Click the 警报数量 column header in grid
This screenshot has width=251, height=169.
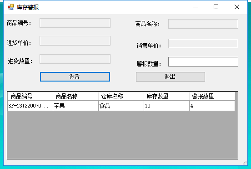point(212,96)
